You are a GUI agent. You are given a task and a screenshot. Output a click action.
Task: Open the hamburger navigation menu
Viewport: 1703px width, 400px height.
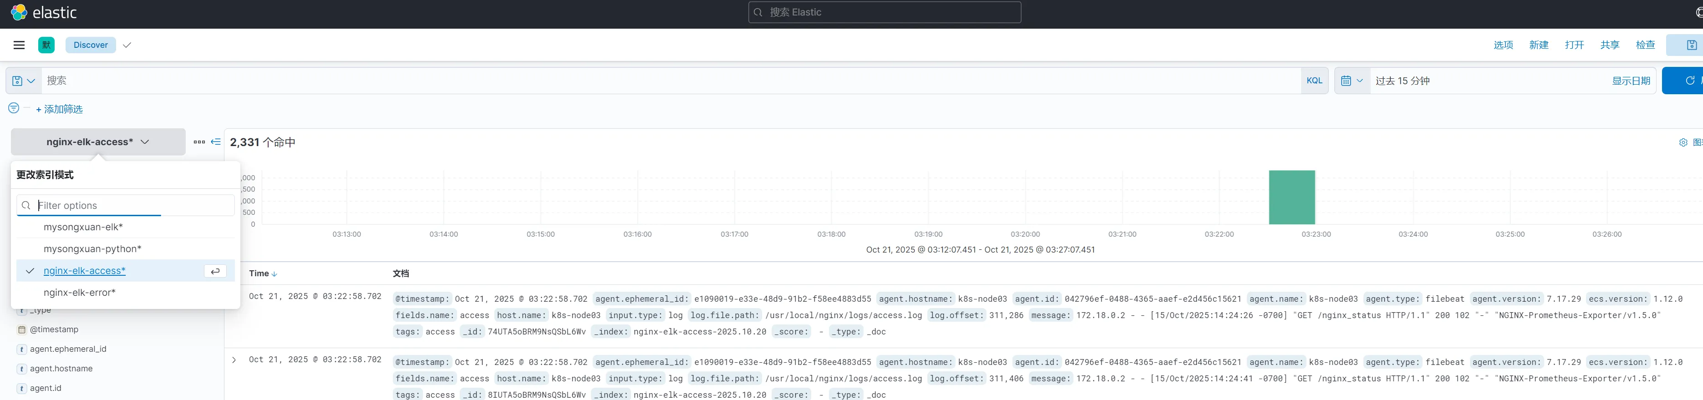(19, 45)
